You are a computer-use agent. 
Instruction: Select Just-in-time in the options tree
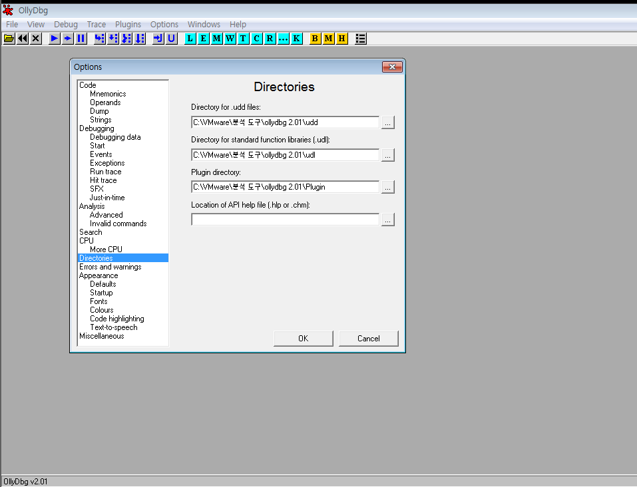(107, 198)
